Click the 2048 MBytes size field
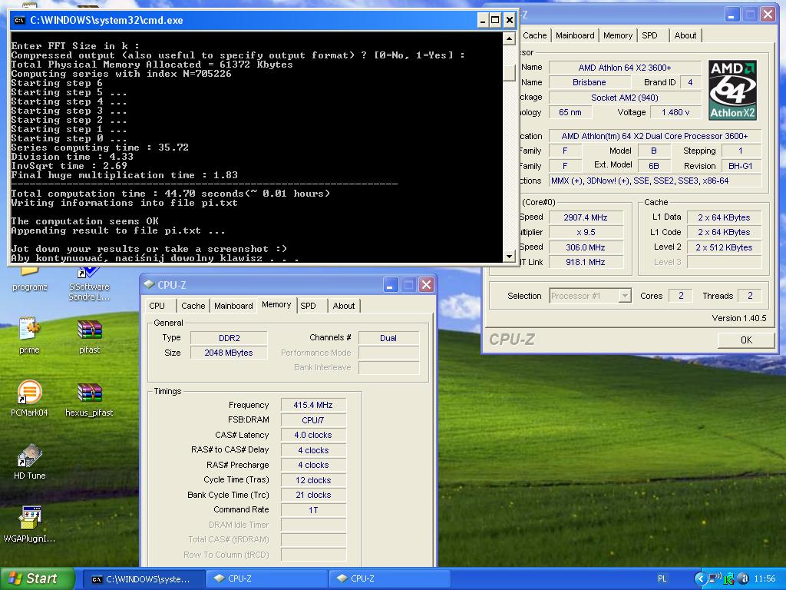The height and width of the screenshot is (590, 786). (229, 353)
